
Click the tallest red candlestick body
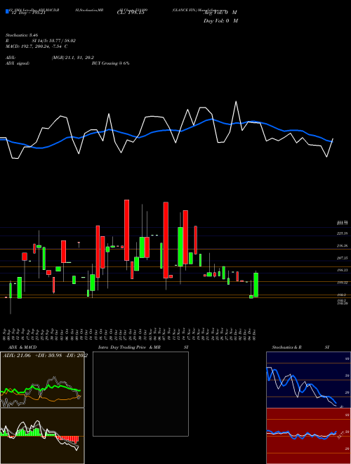(x=166, y=240)
